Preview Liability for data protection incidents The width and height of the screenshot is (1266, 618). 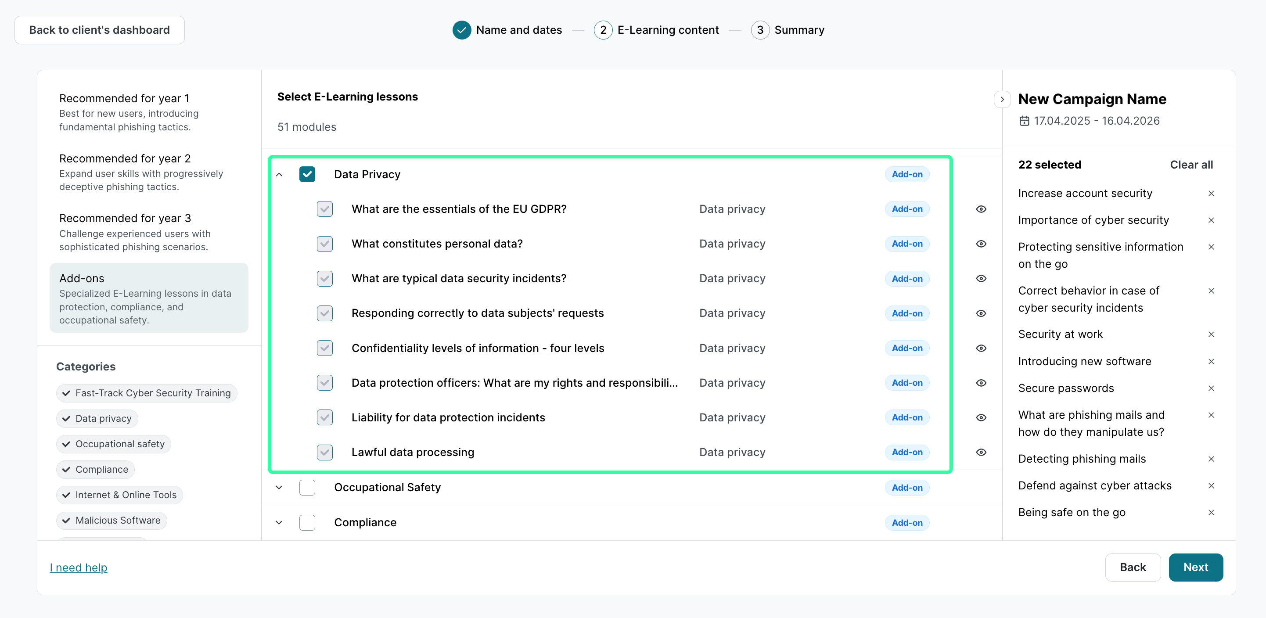(981, 417)
